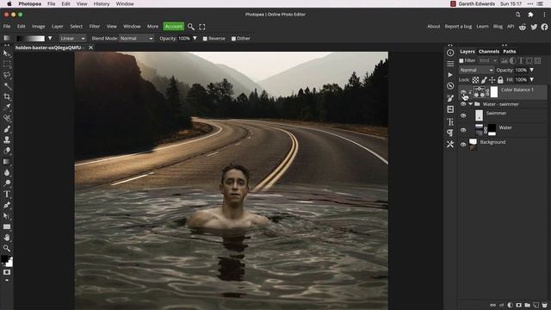This screenshot has width=551, height=310.
Task: Select the Clone Stamp tool
Action: pos(6,139)
